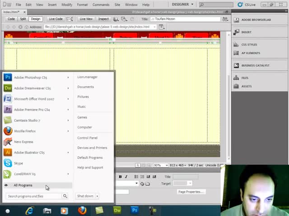Screen dimensions: 289x216
Task: Click the Bold formatting button
Action: click(120, 177)
